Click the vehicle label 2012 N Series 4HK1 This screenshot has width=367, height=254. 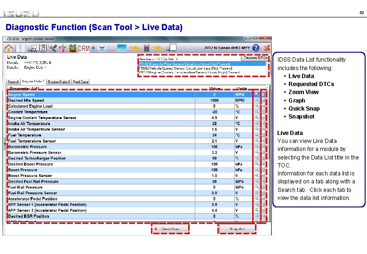click(x=227, y=48)
